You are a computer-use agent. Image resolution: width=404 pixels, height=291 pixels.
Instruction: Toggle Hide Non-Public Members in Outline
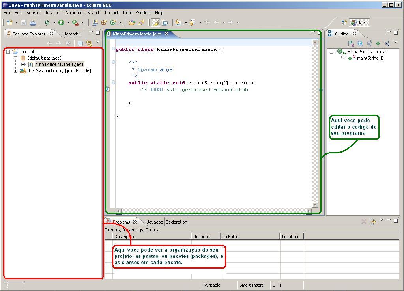[x=378, y=43]
